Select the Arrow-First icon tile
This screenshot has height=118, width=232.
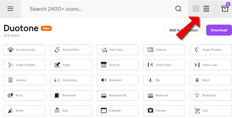pos(164,65)
